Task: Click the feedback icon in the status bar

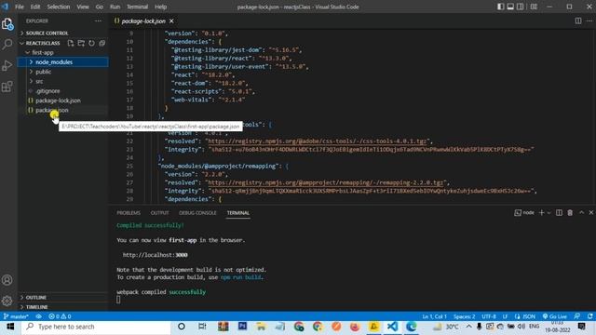Action: click(x=577, y=316)
